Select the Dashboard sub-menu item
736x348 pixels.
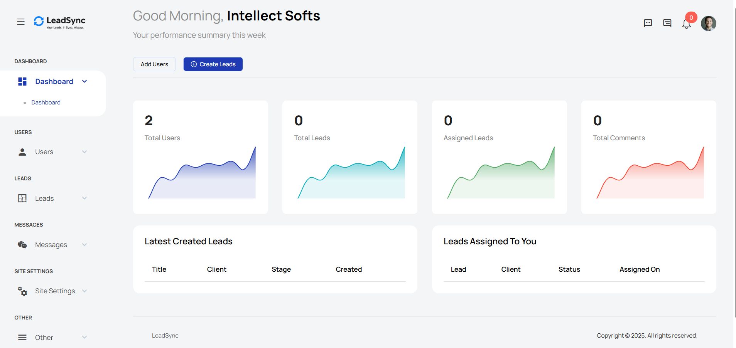[46, 103]
